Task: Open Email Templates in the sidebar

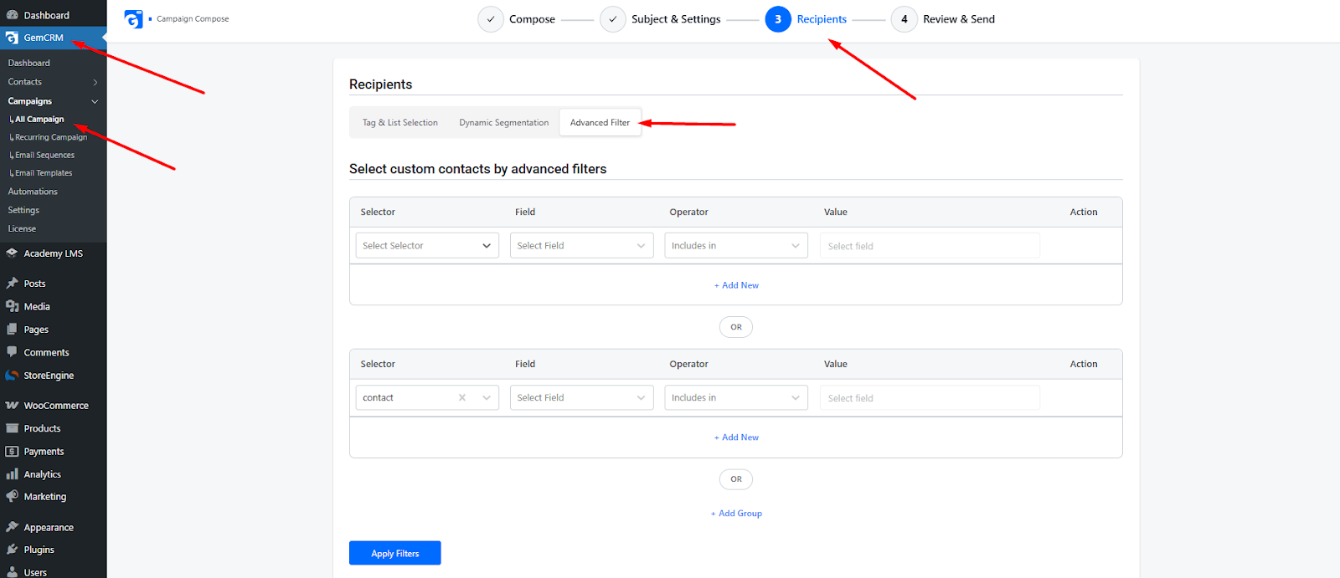Action: 44,173
